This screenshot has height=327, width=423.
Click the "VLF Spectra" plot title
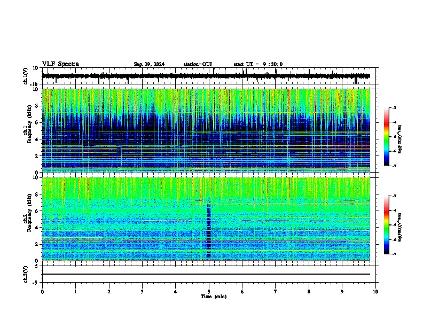(60, 64)
